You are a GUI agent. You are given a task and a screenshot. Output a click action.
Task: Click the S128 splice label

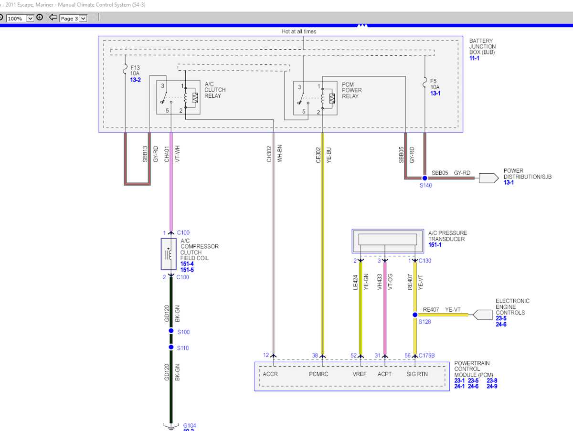point(425,322)
